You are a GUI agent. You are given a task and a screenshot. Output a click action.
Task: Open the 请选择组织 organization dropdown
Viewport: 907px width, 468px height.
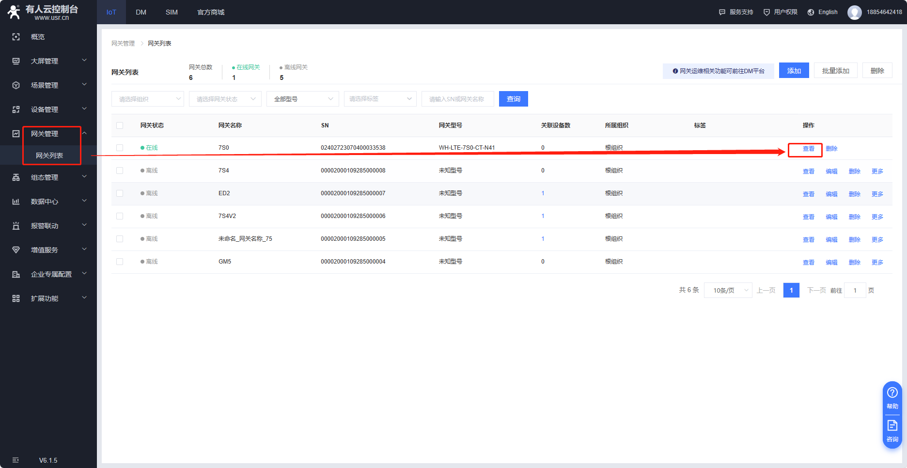pos(147,99)
